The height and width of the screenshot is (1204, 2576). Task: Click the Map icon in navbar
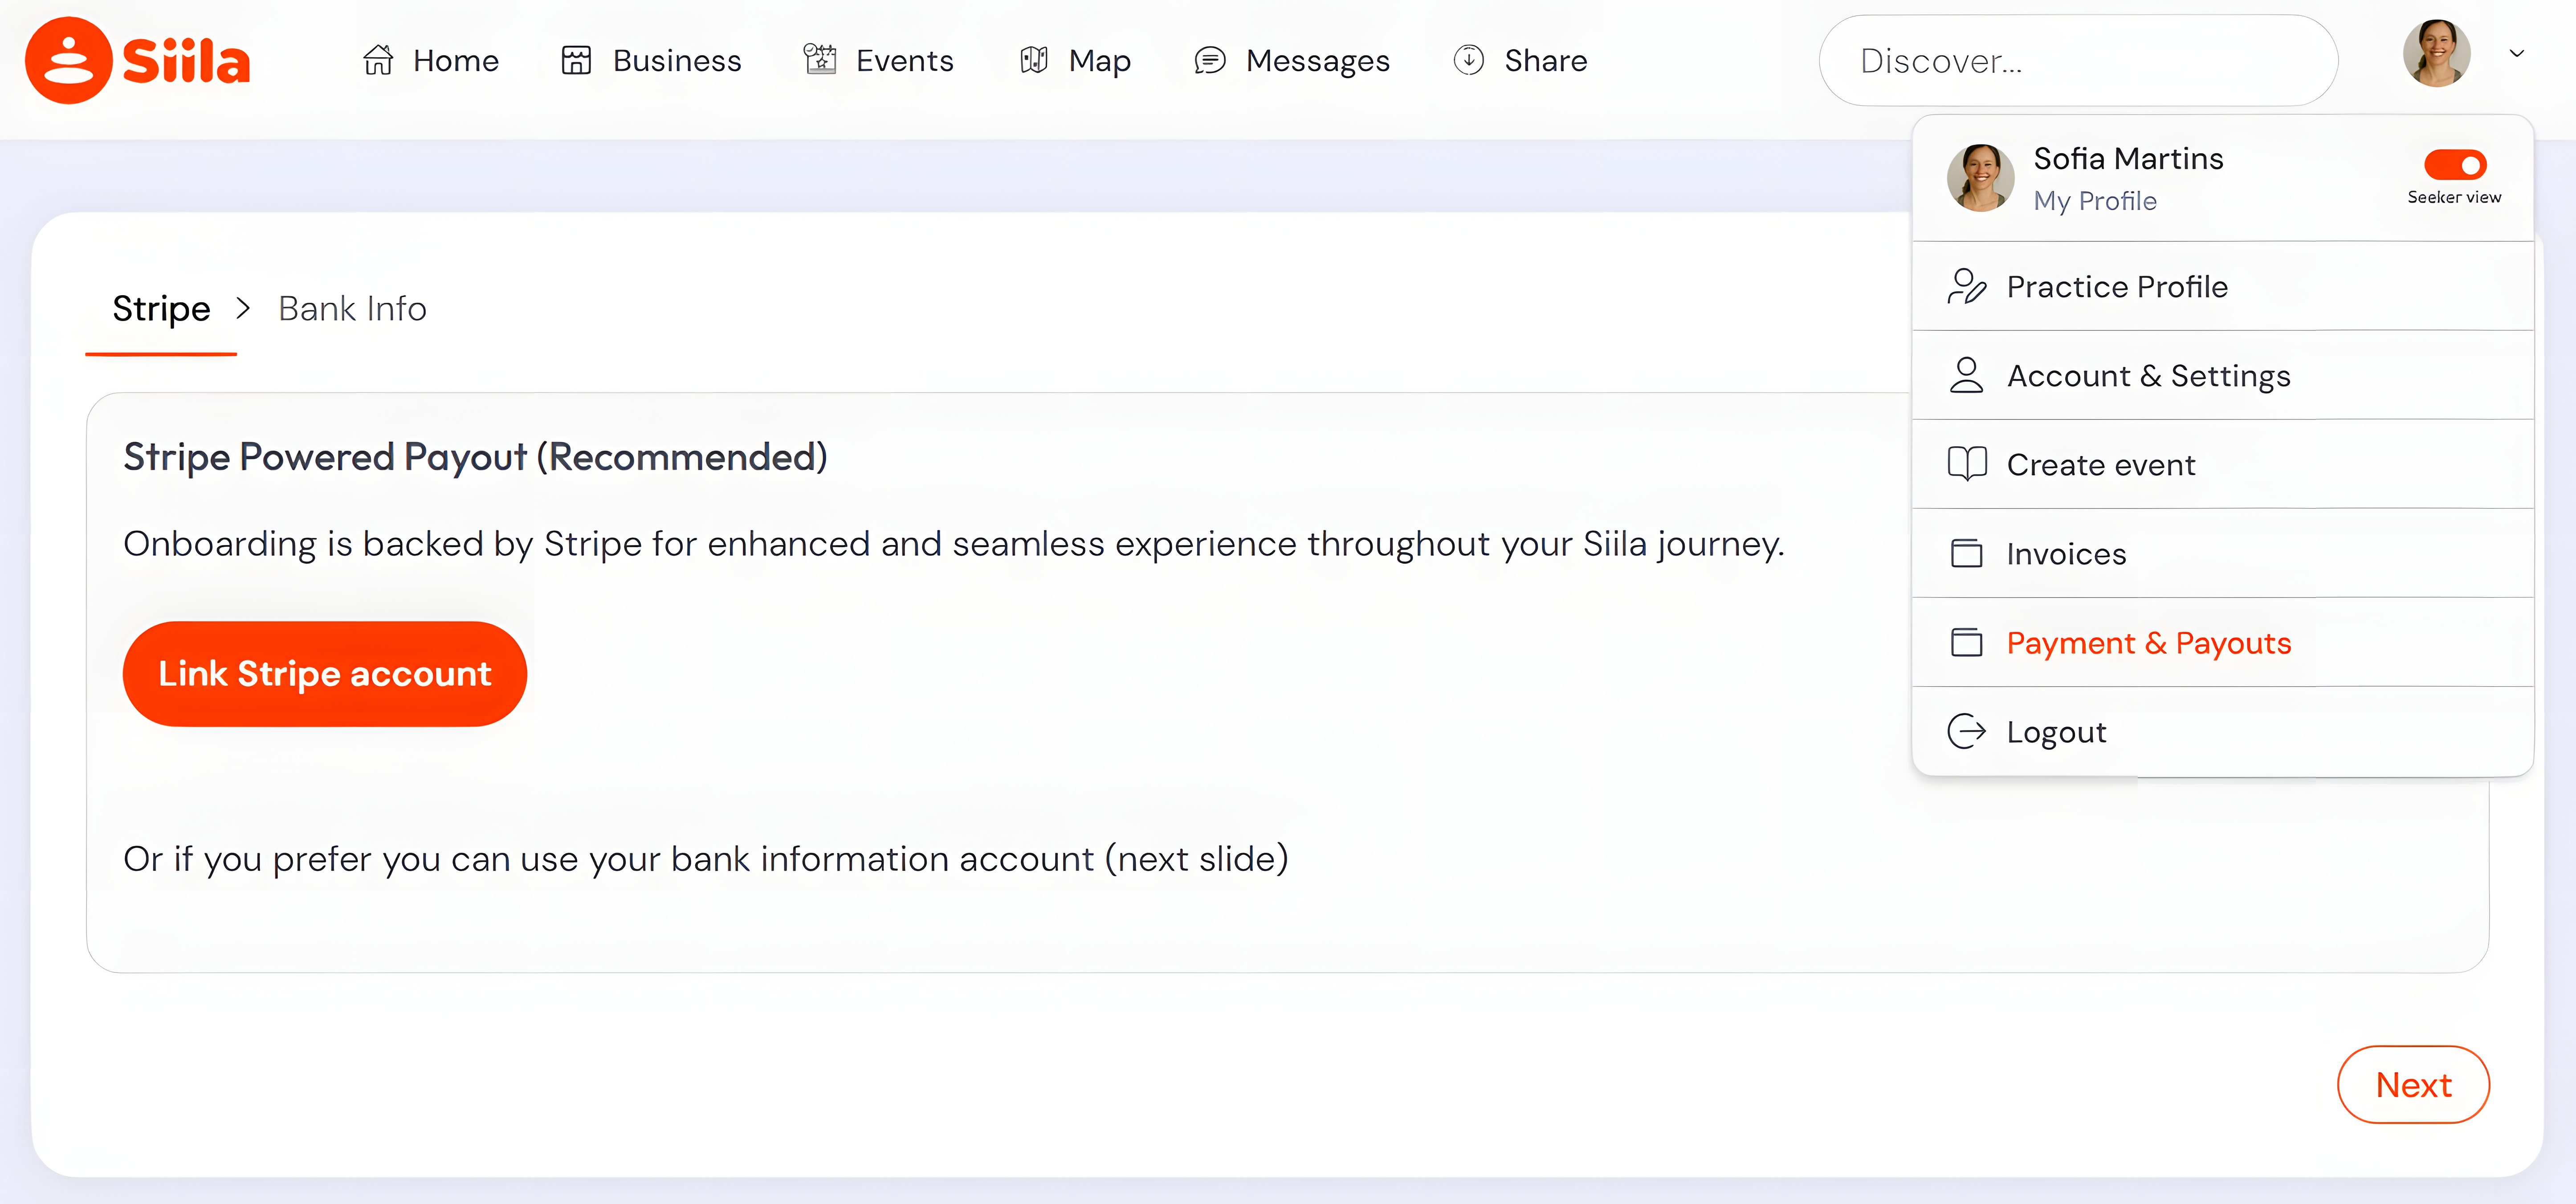point(1034,60)
